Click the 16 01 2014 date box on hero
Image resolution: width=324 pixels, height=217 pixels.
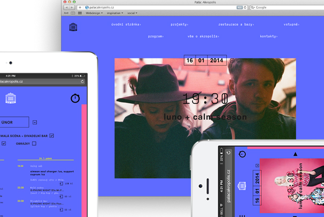pos(204,60)
